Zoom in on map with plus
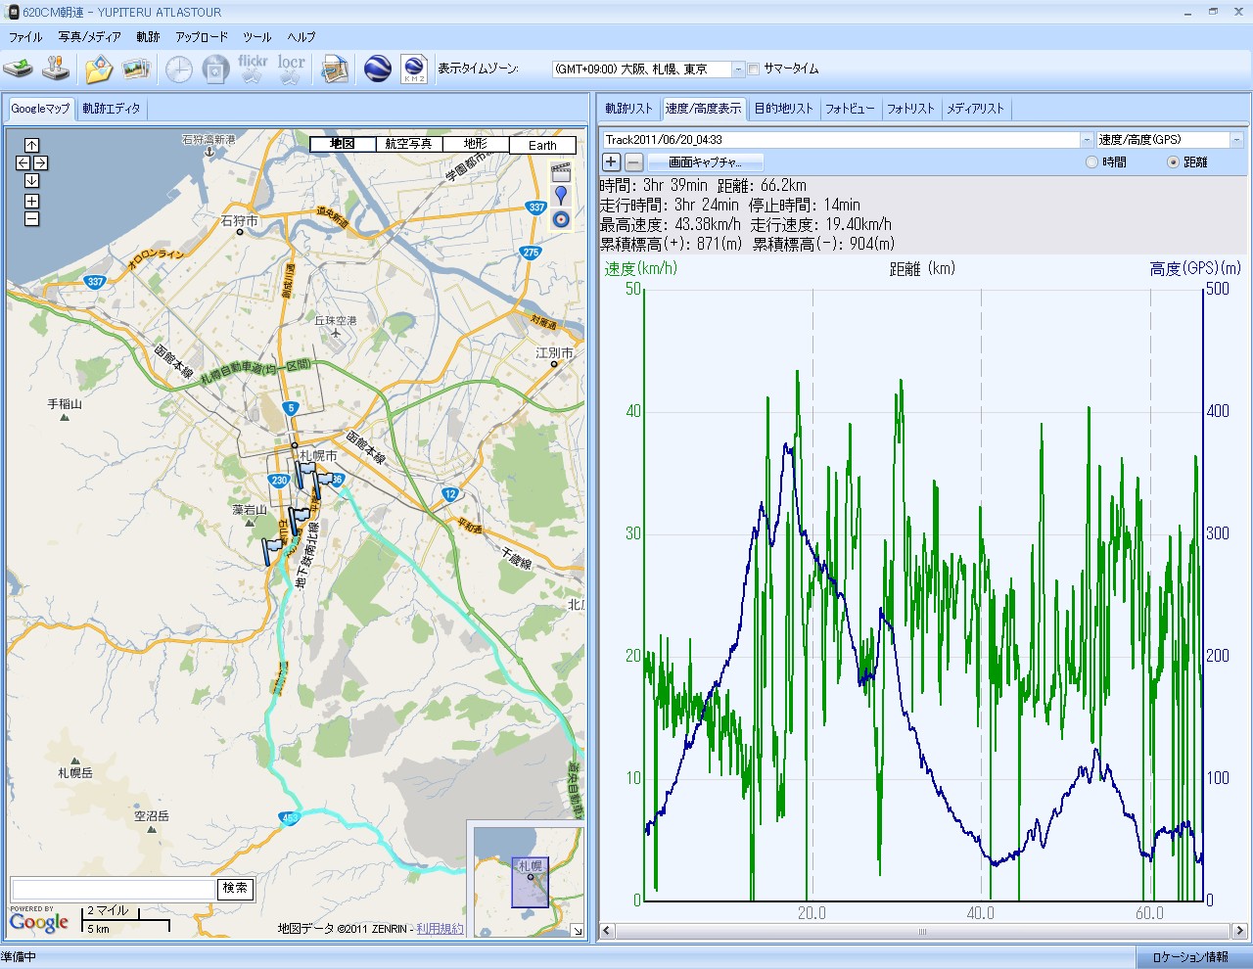Viewport: 1253px width, 969px height. tap(31, 201)
